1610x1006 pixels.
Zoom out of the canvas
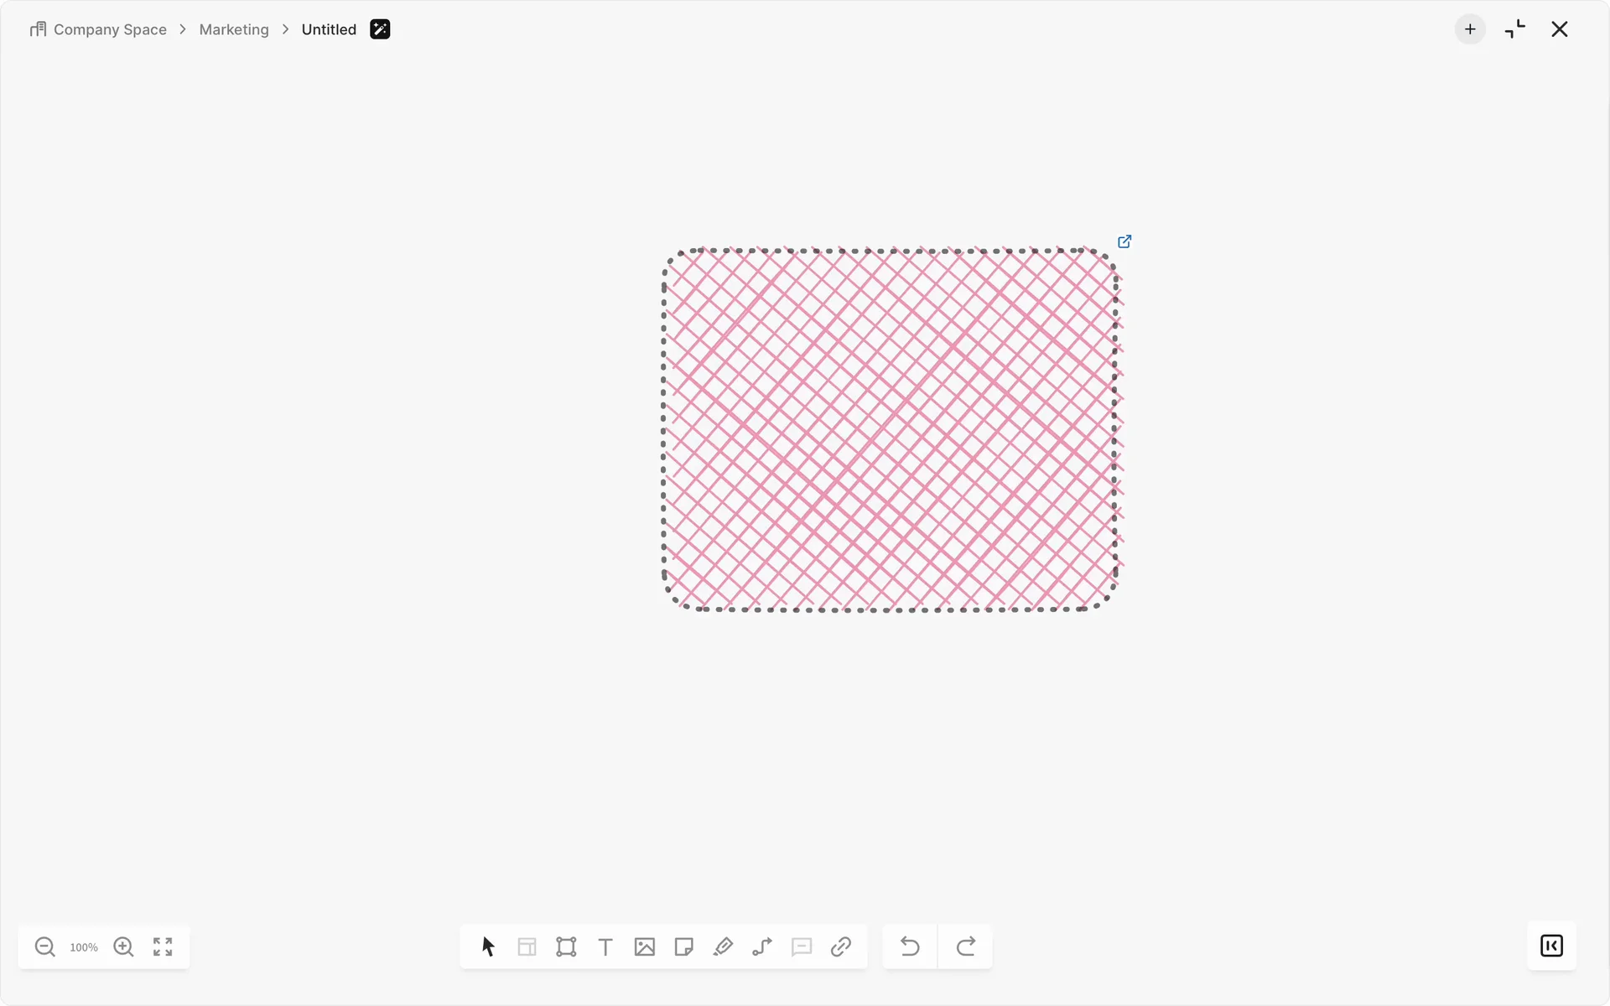pos(45,947)
